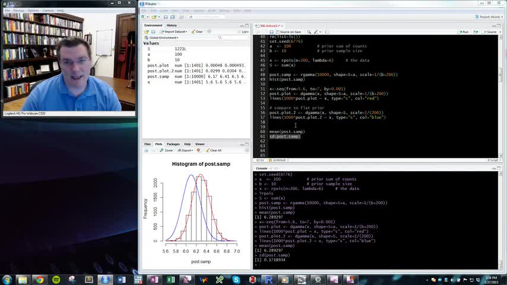Click the New File icon in RStudio toolbar
Image resolution: width=507 pixels, height=285 pixels.
(143, 17)
